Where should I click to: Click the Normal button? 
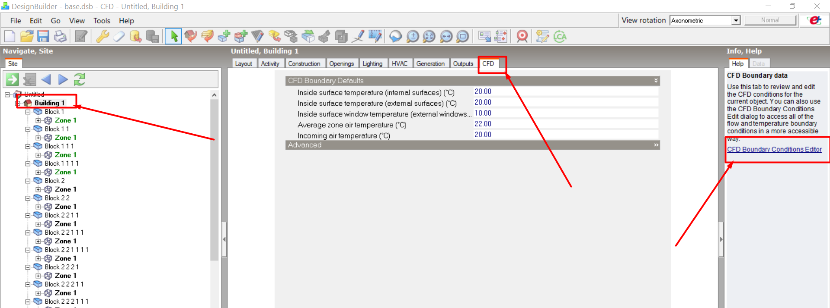click(770, 20)
